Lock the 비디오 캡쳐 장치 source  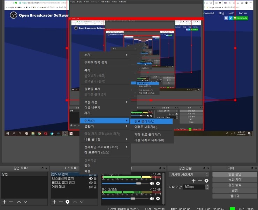coord(95,183)
